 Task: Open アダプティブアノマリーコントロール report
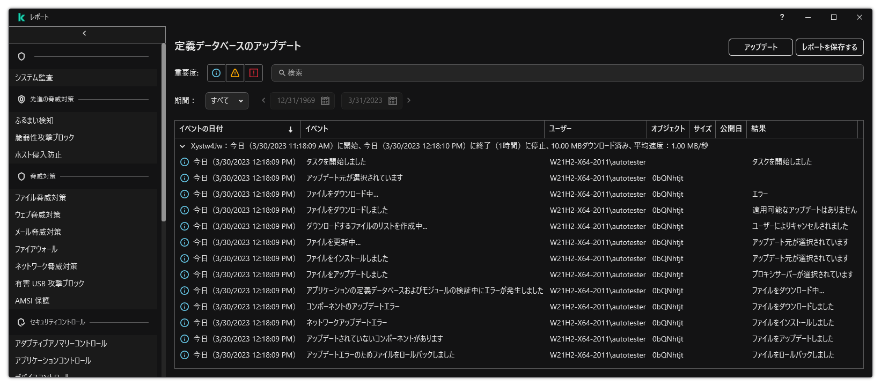click(x=83, y=344)
